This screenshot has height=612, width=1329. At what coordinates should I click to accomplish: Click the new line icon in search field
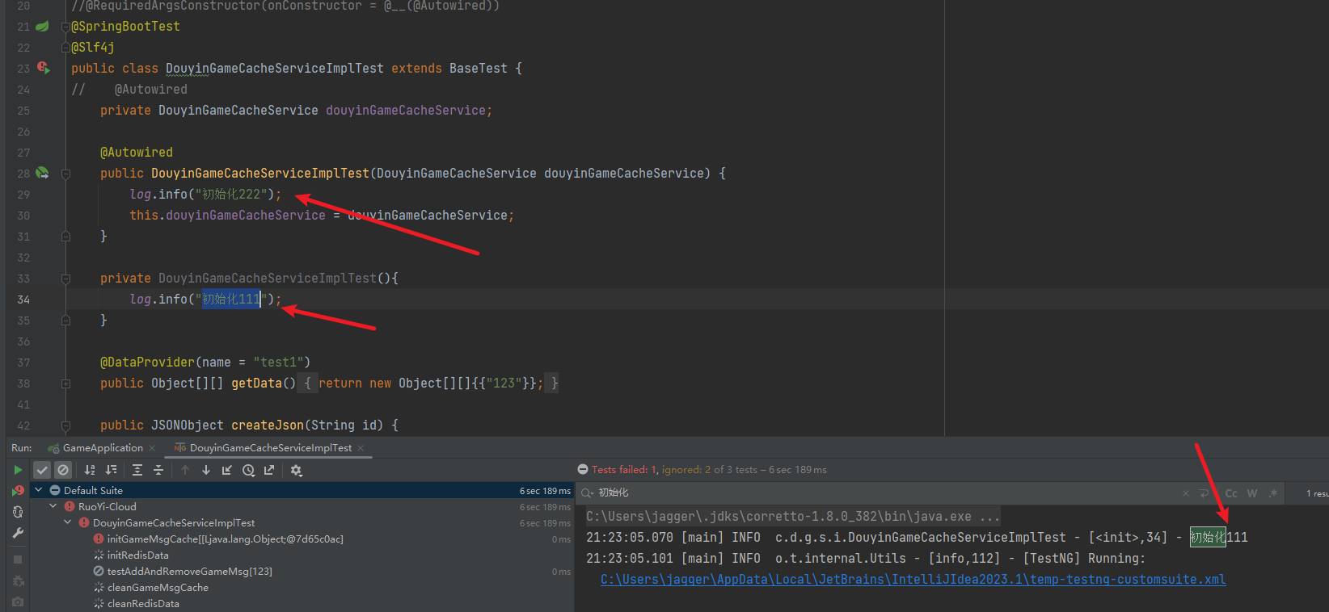pos(1204,493)
